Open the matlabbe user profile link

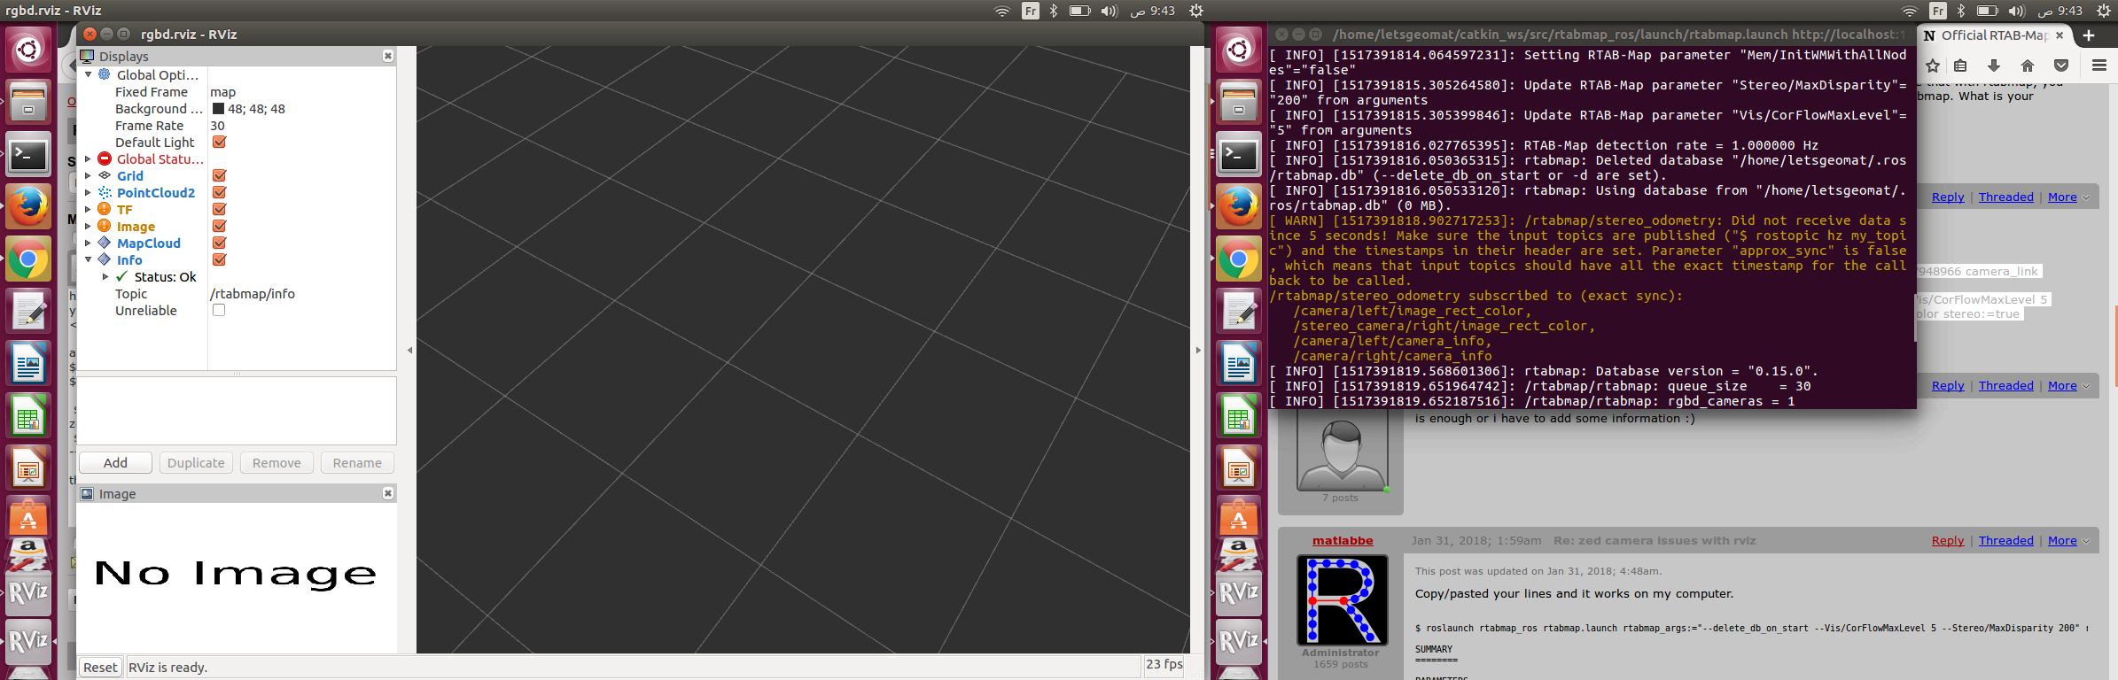click(x=1342, y=540)
